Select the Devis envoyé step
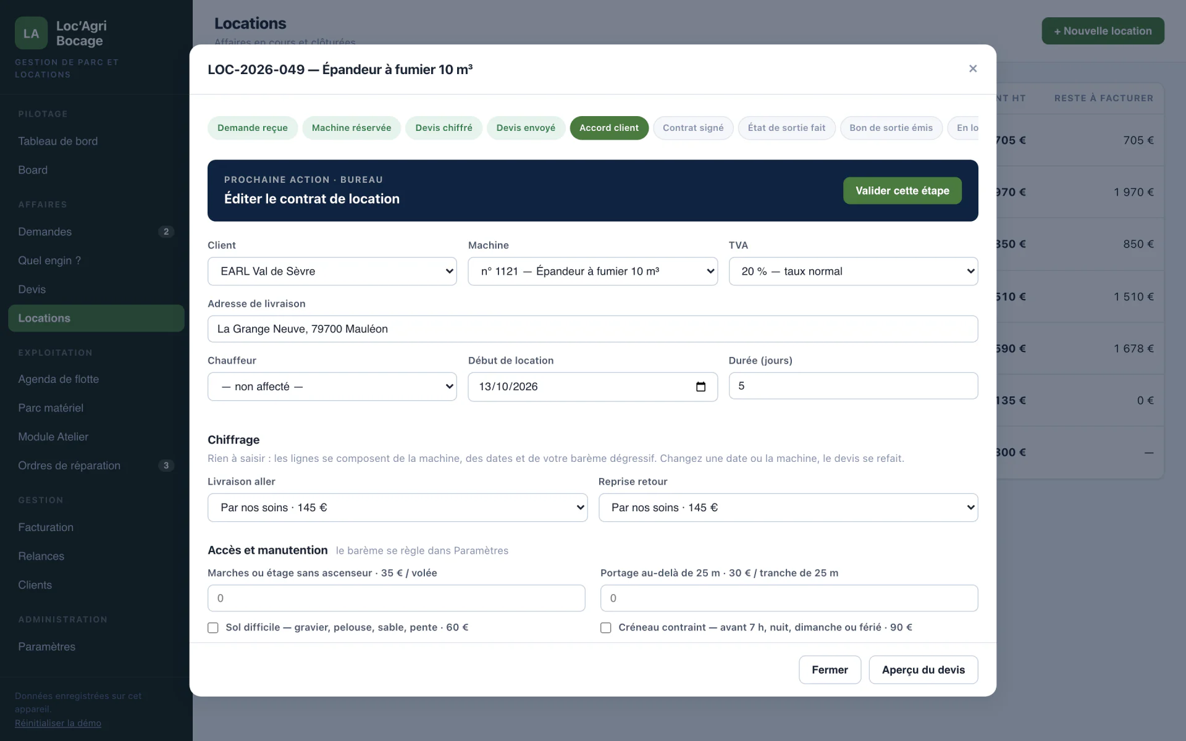 526,128
